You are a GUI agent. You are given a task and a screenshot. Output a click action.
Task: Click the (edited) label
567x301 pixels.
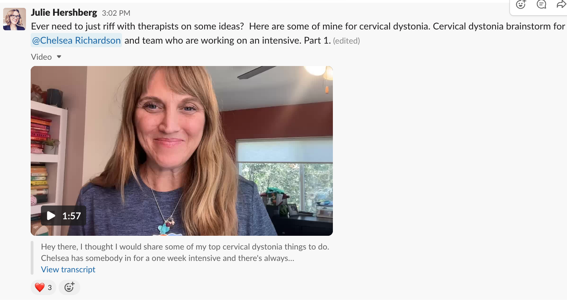click(x=346, y=41)
